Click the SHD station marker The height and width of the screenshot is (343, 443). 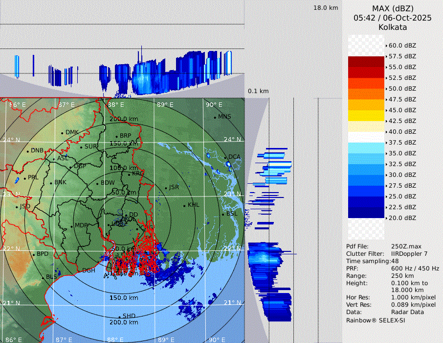pos(119,316)
